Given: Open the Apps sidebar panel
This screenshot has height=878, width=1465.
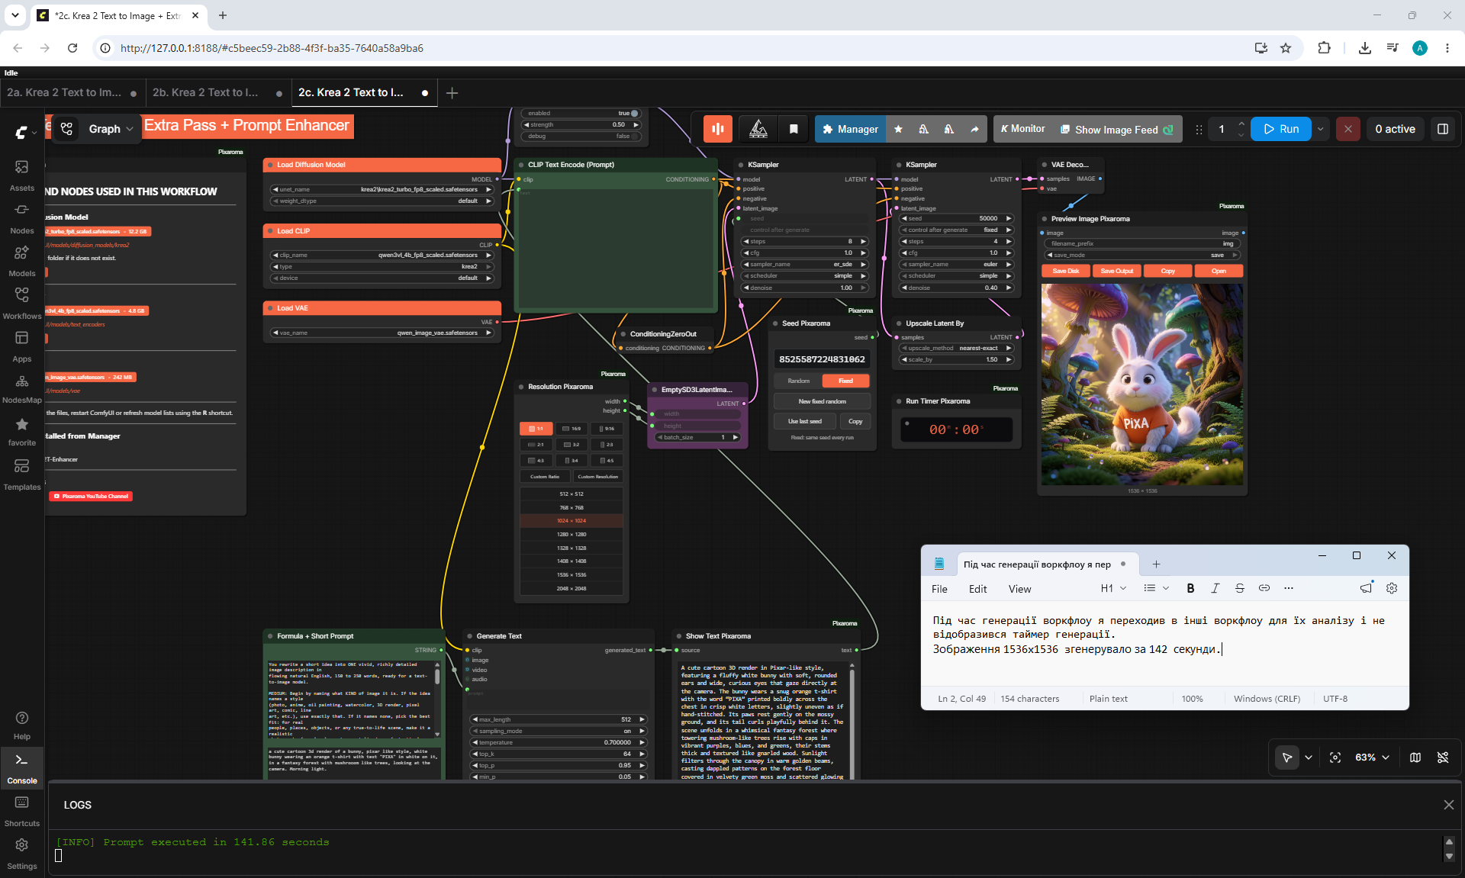Looking at the screenshot, I should [21, 346].
